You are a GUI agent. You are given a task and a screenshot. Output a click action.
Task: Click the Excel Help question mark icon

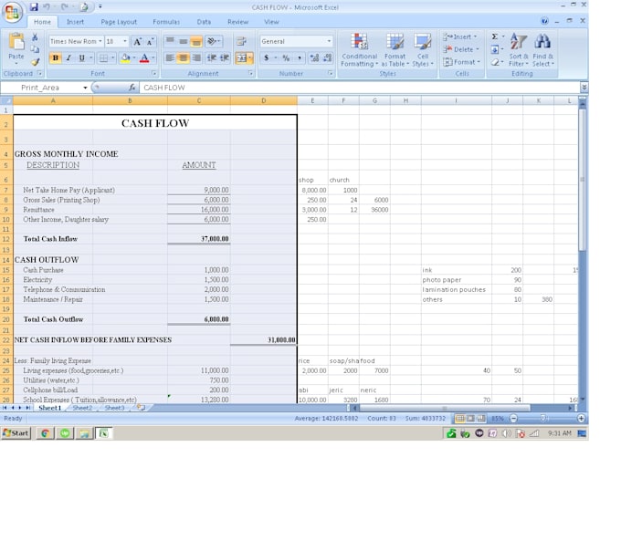[x=545, y=21]
